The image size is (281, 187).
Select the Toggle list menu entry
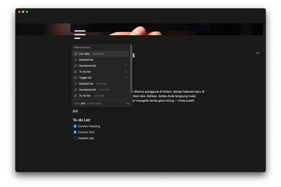85,78
